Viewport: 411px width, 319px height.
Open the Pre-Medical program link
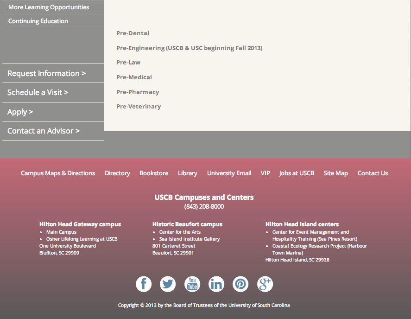134,77
